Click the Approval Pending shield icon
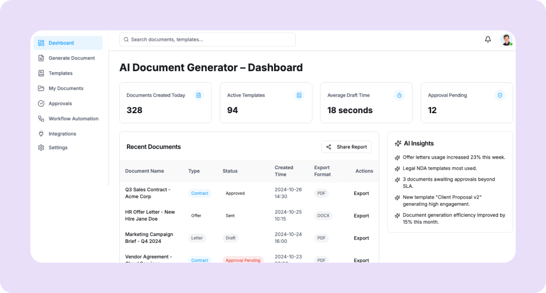This screenshot has height=293, width=546. click(x=499, y=95)
